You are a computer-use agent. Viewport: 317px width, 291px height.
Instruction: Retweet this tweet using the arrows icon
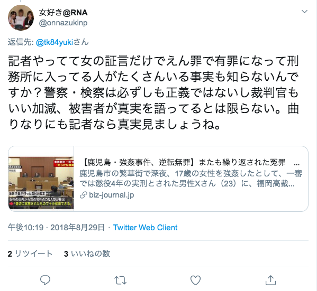120,280
